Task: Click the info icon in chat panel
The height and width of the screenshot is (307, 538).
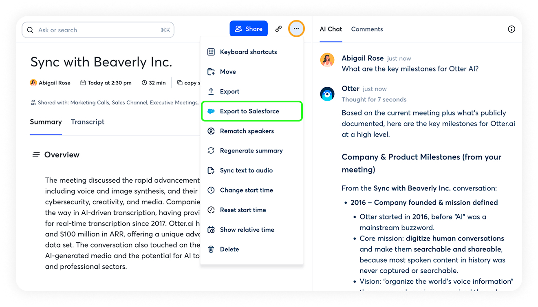Action: pos(512,29)
